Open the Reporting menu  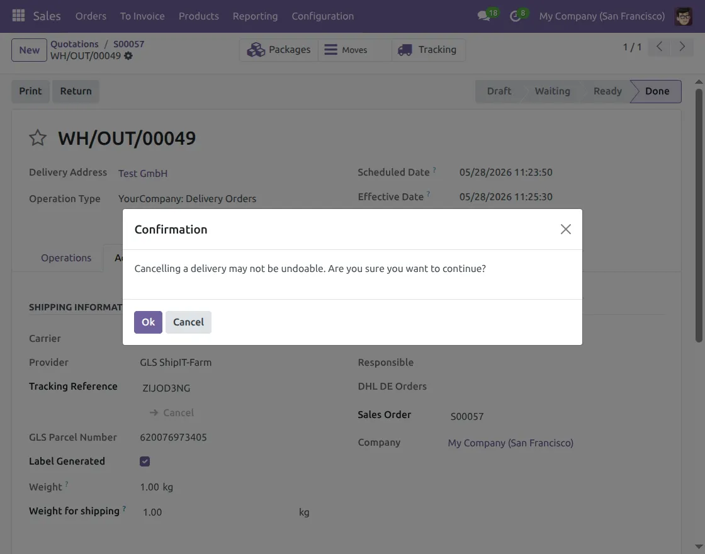[255, 16]
